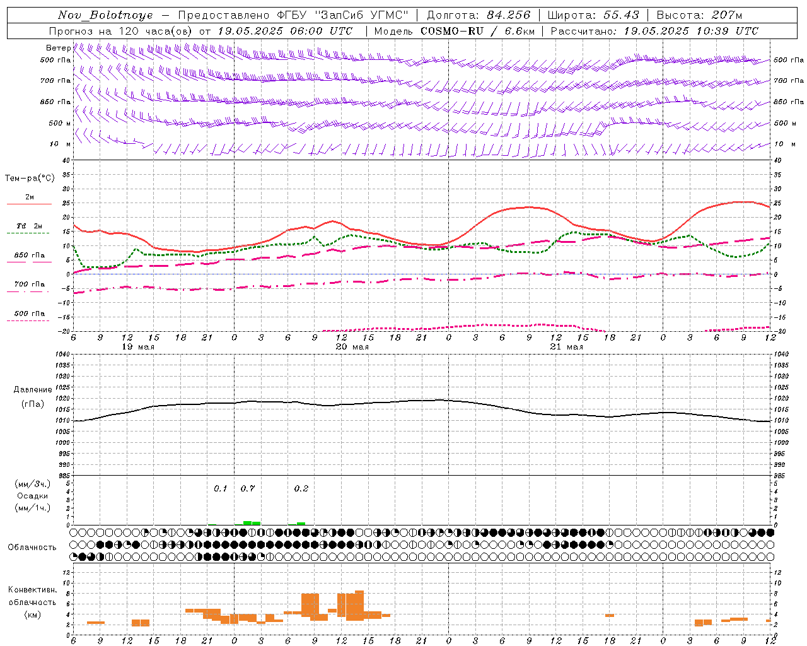Click the latitude value Широта: 55.43
807x646 pixels.
[593, 15]
